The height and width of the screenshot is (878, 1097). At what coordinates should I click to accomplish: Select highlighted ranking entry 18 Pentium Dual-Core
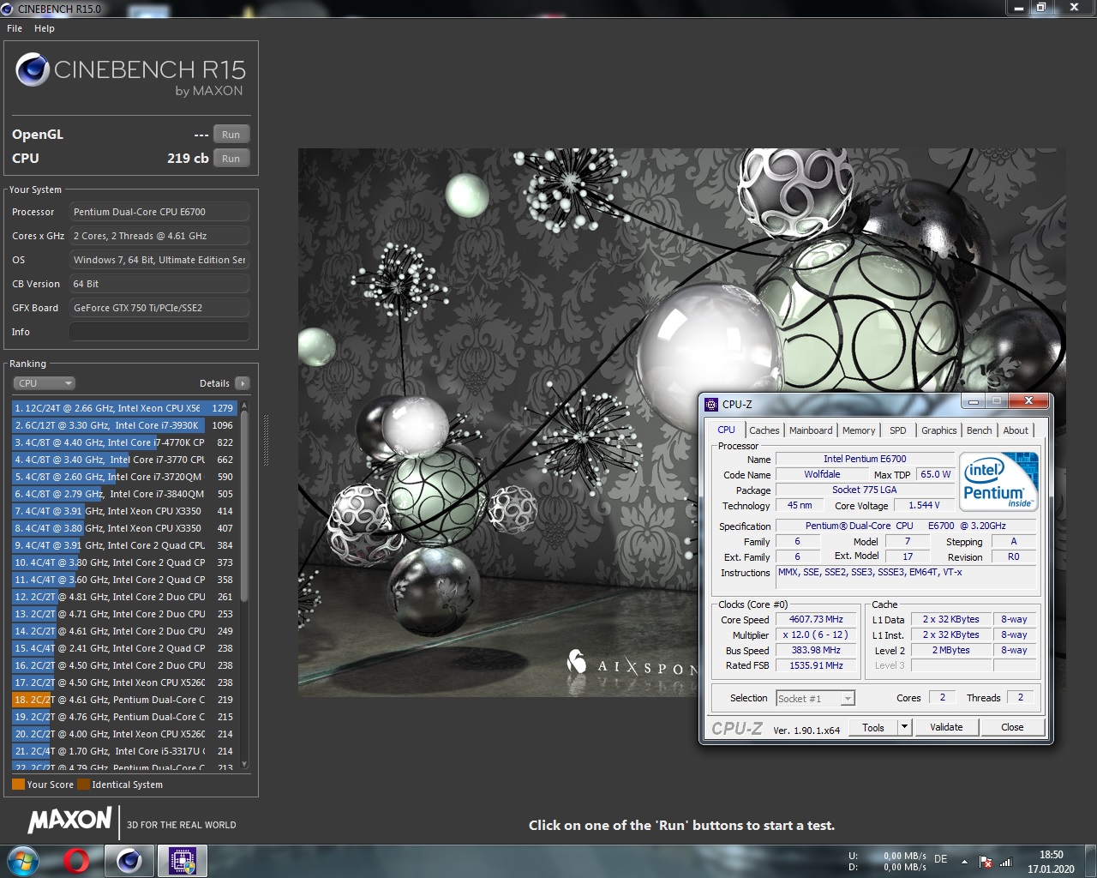(124, 700)
